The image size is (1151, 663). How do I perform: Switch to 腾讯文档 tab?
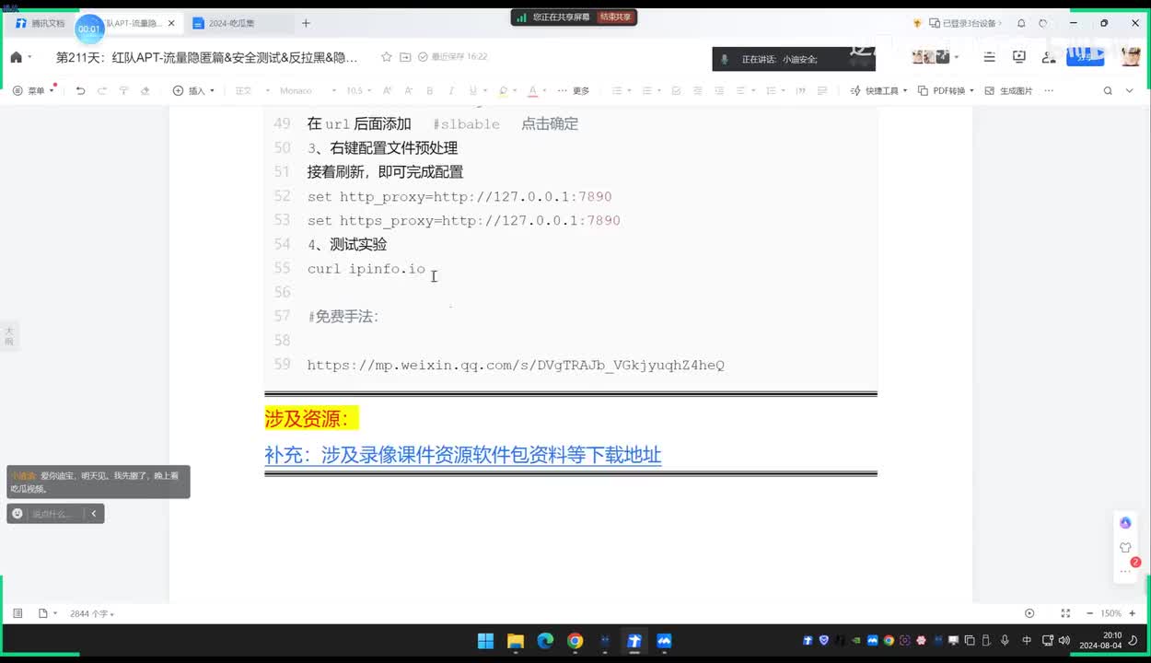click(x=41, y=23)
